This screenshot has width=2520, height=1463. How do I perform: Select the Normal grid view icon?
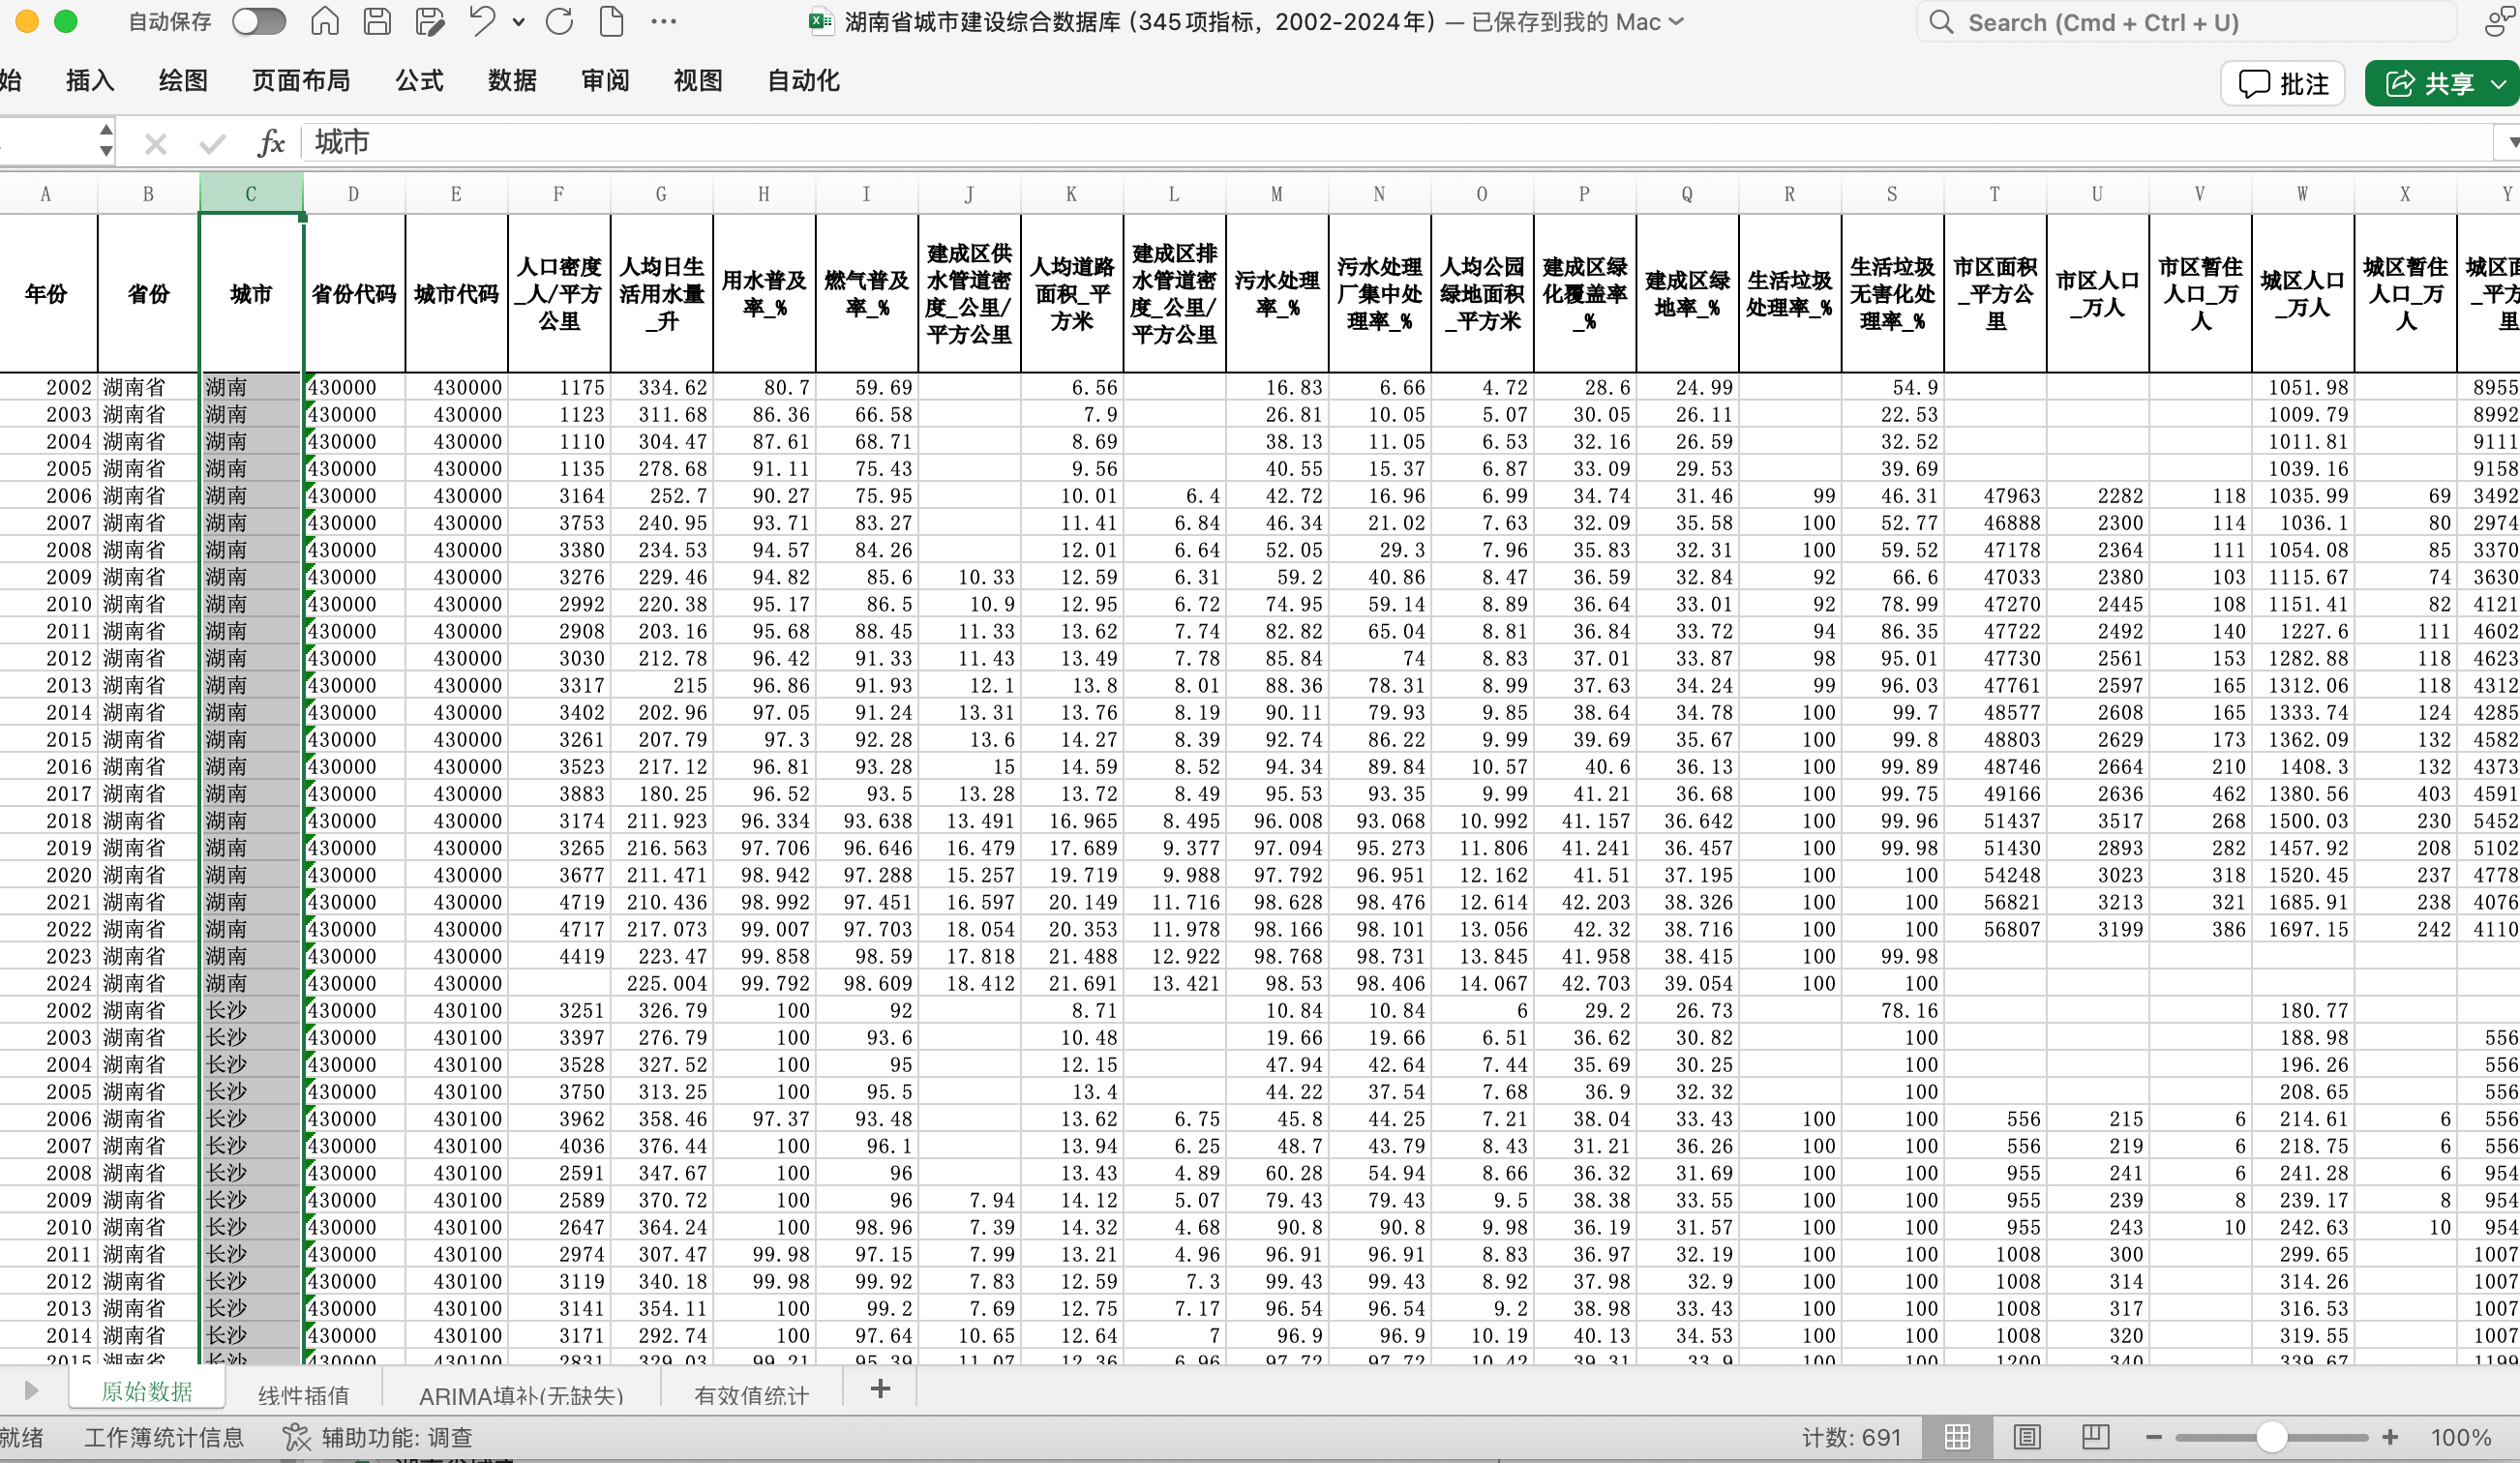(1958, 1437)
